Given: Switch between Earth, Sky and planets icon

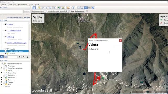Looking at the screenshot, I should [68, 8].
